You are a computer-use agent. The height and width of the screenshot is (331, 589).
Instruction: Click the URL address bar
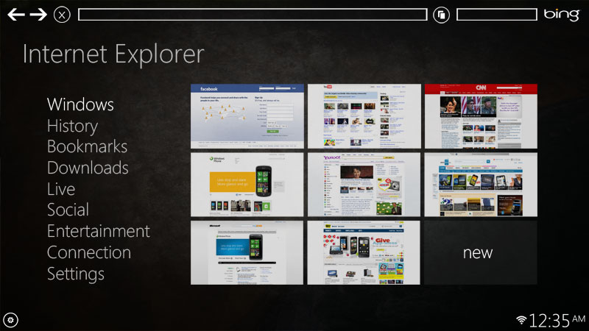click(x=253, y=15)
